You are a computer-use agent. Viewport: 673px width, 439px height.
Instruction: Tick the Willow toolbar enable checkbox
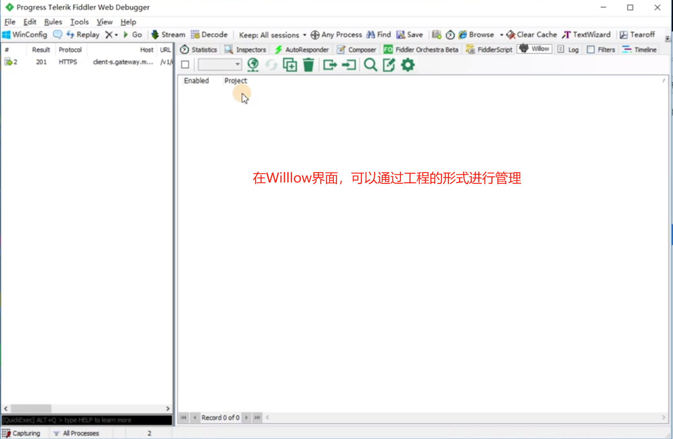[185, 65]
